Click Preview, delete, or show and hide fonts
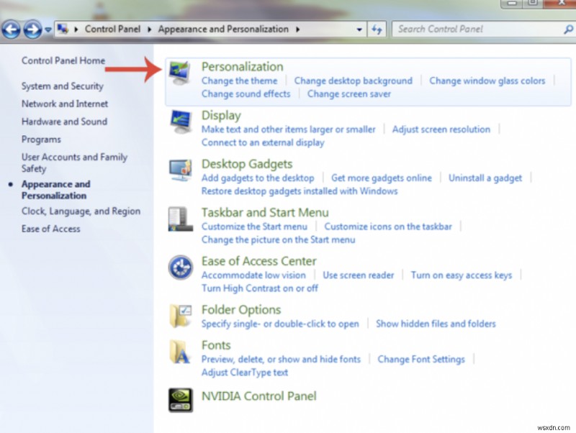Image resolution: width=576 pixels, height=433 pixels. (281, 359)
